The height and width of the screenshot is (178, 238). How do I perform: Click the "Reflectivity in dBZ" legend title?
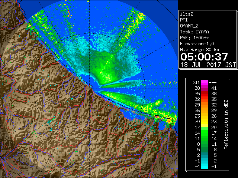(x=226, y=125)
